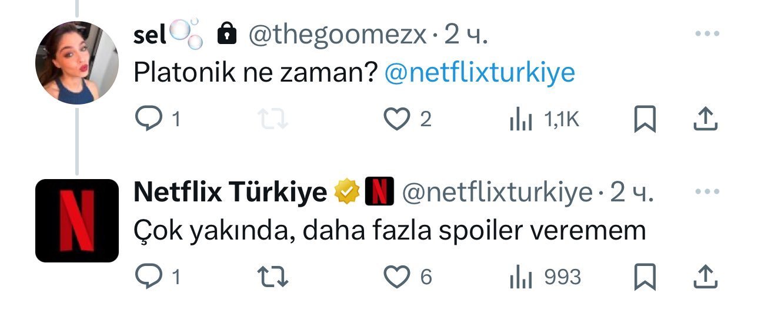Viewport: 758px width, 310px height.
Task: Click the @netflixturkiye mention link
Action: [479, 73]
